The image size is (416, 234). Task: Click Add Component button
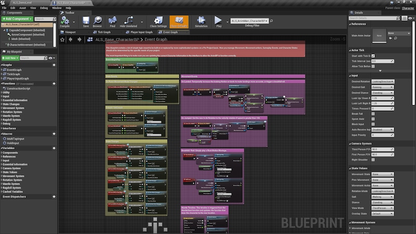(17, 19)
